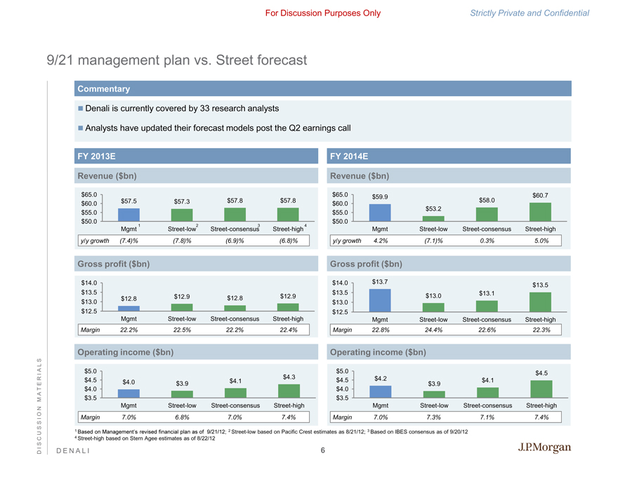Click 'Strictly Private and Confidential' text
Image resolution: width=618 pixels, height=477 pixels.
coord(539,13)
